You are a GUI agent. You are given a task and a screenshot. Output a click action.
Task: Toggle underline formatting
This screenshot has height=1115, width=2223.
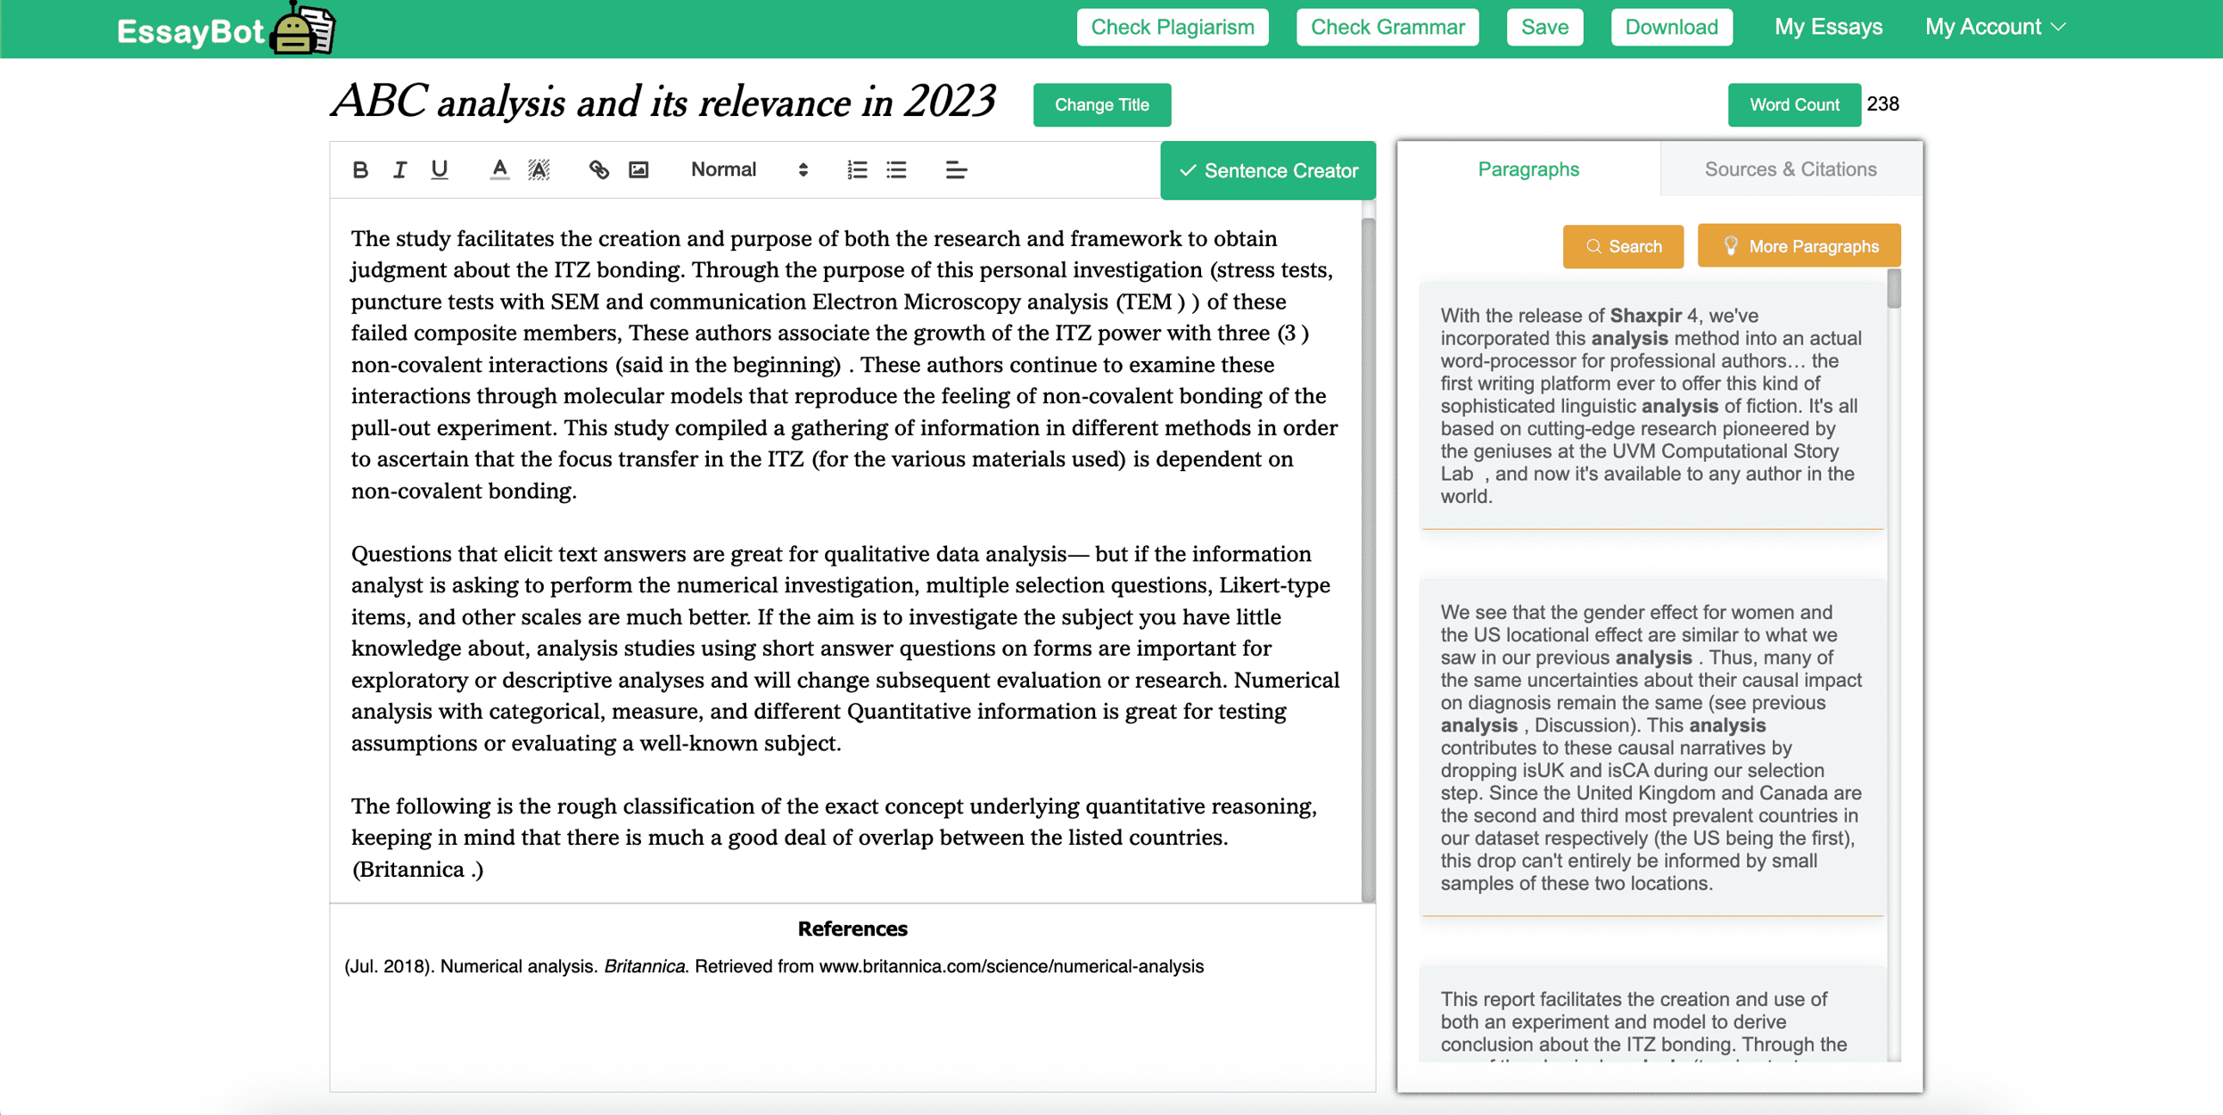[x=438, y=169]
